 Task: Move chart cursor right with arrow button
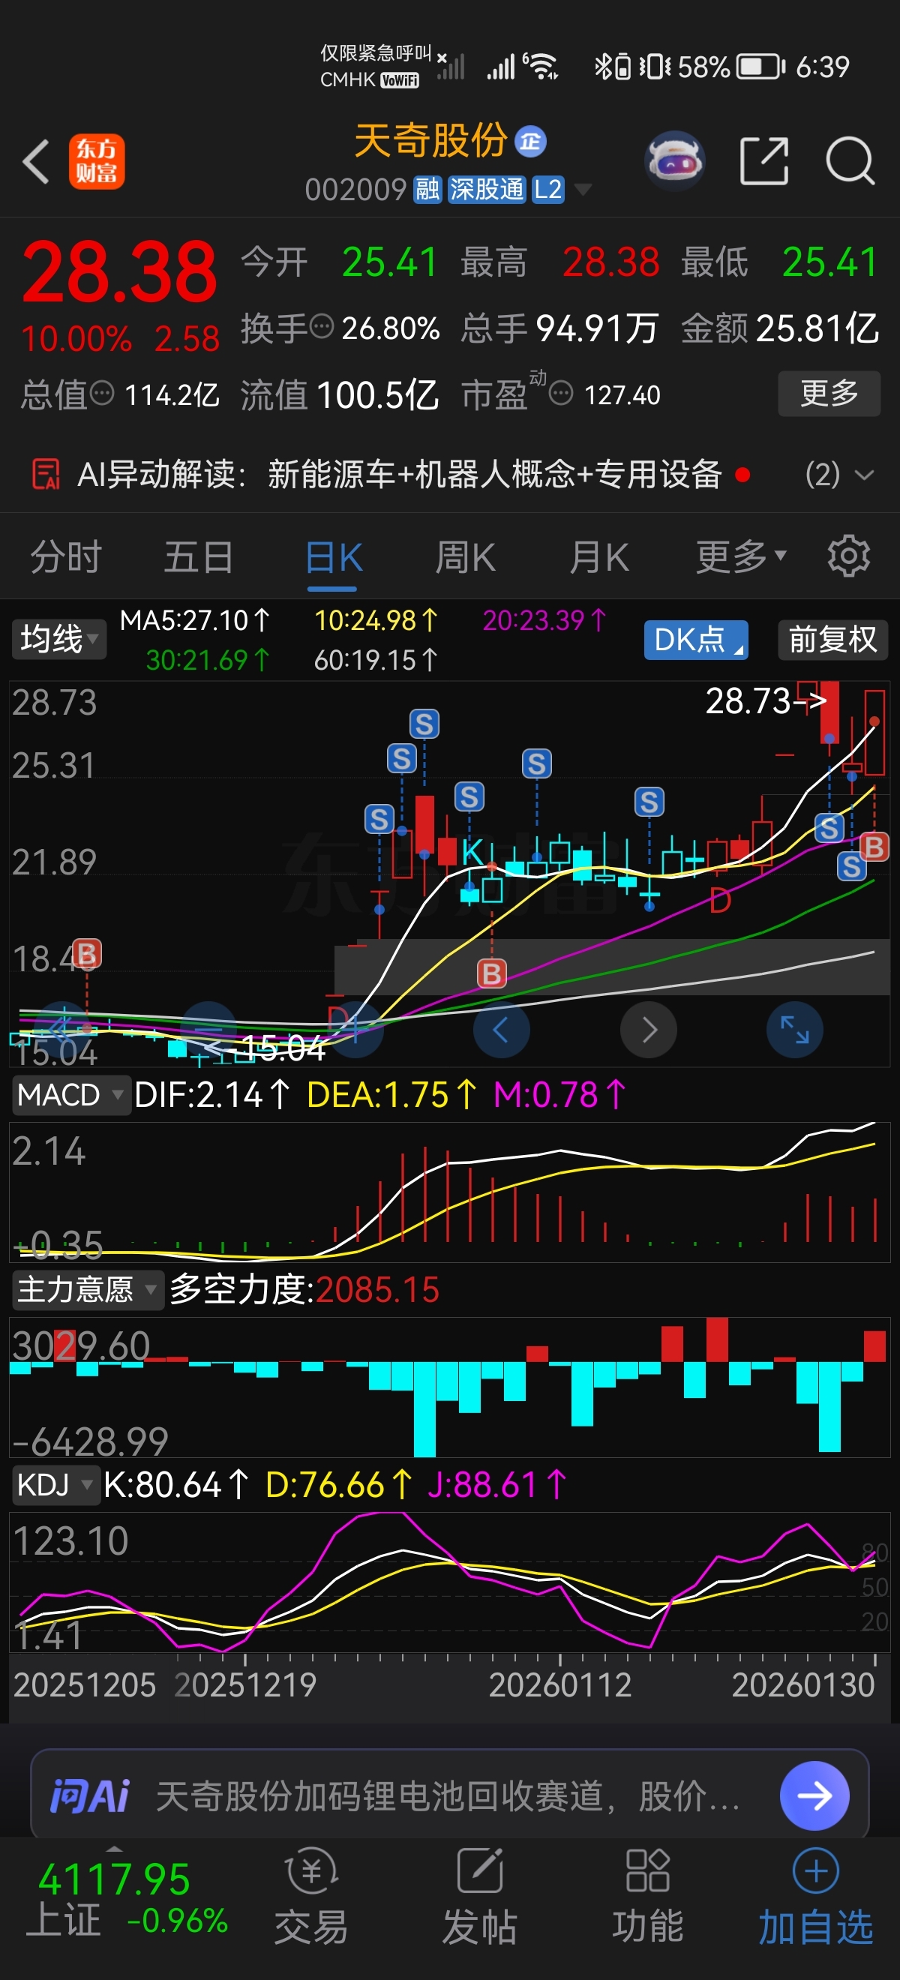click(649, 1029)
